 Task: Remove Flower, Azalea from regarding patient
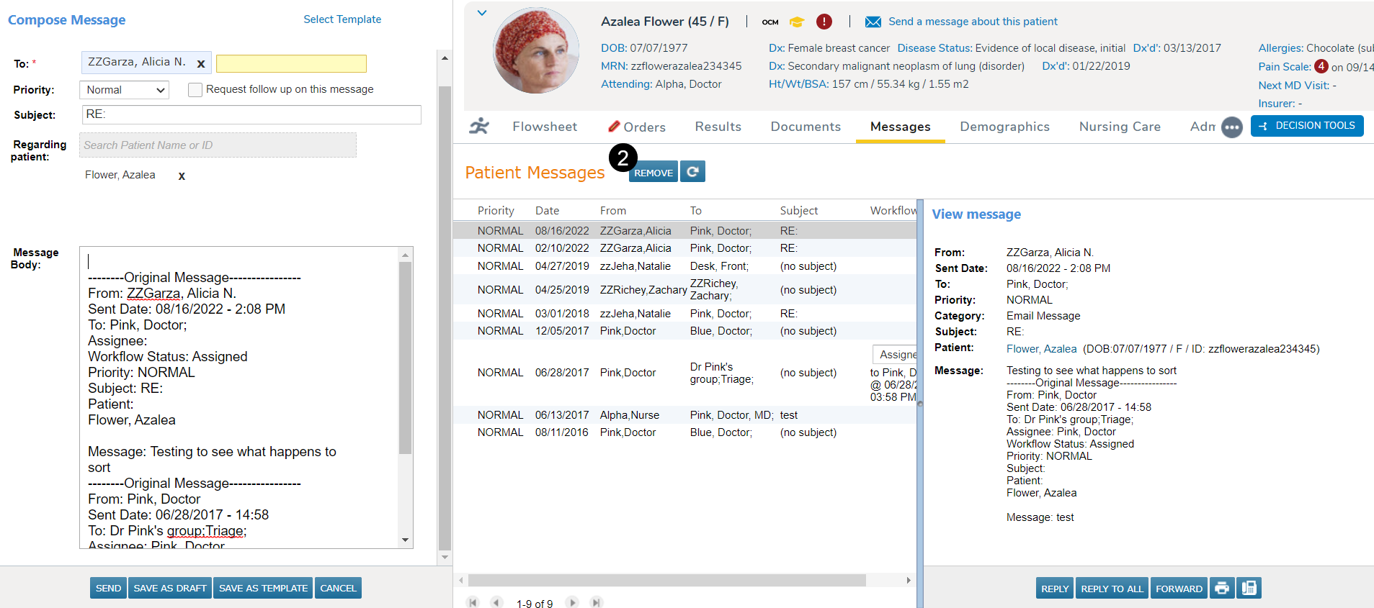tap(182, 176)
